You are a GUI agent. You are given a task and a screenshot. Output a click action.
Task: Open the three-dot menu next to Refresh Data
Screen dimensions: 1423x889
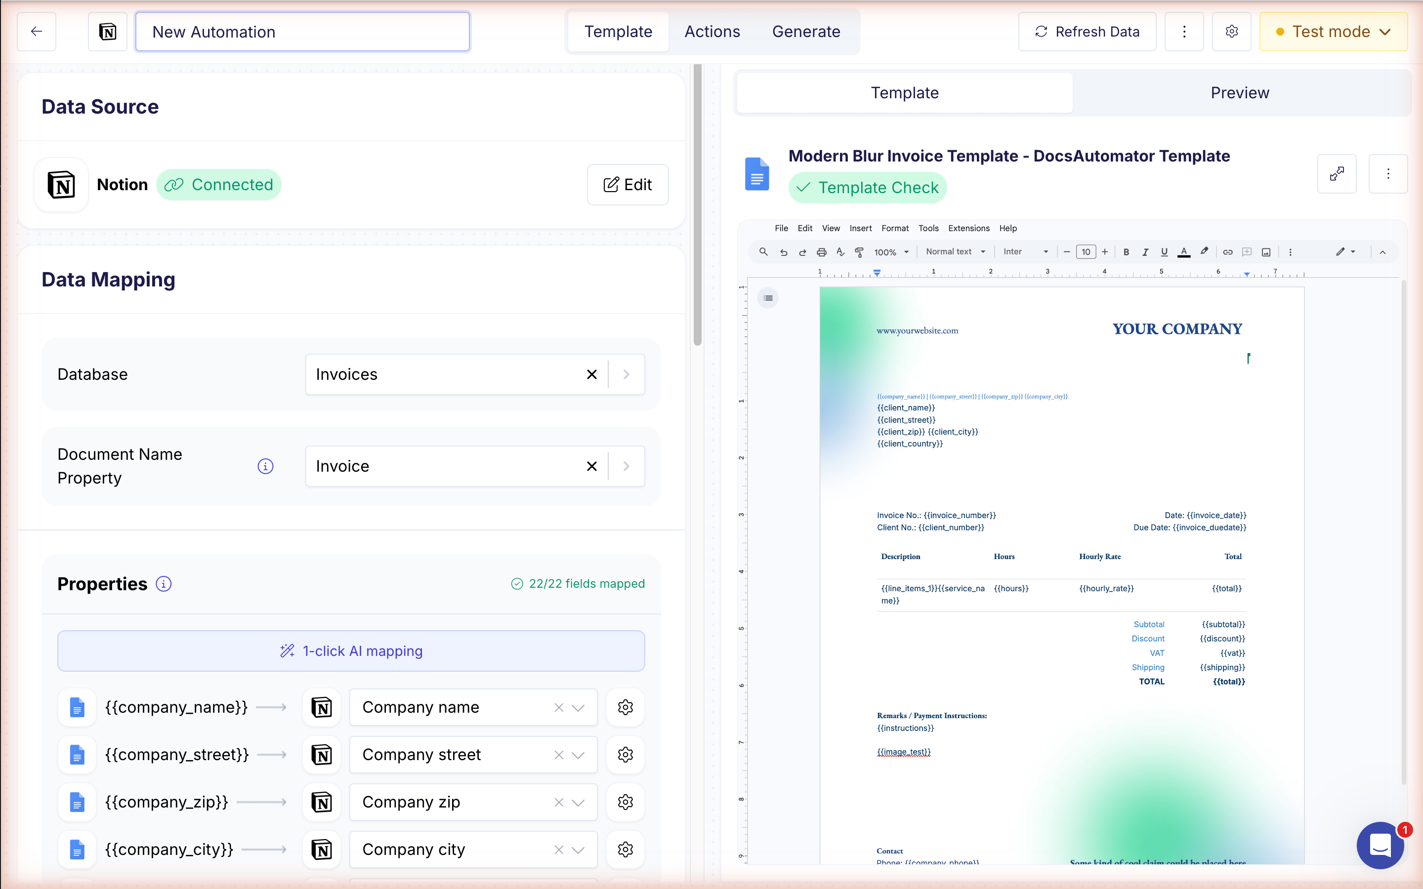pyautogui.click(x=1184, y=32)
